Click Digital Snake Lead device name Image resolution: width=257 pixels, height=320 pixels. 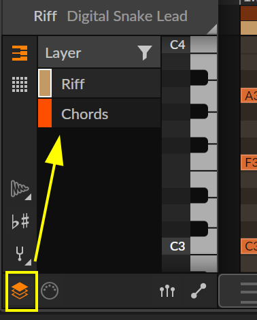127,16
